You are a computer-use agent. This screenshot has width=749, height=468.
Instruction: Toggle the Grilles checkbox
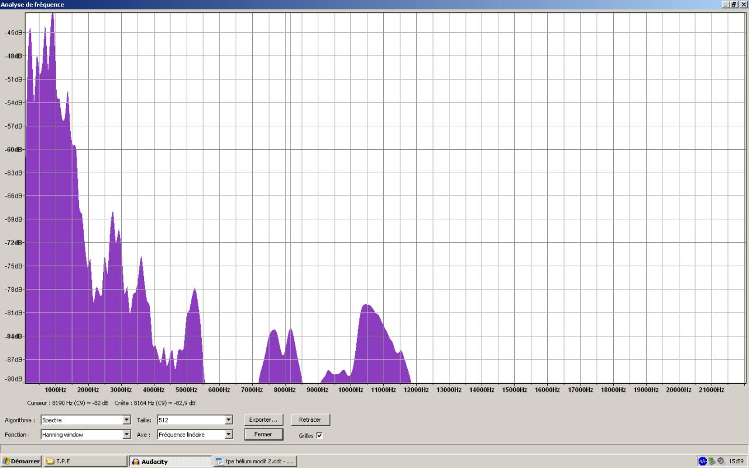pos(319,435)
